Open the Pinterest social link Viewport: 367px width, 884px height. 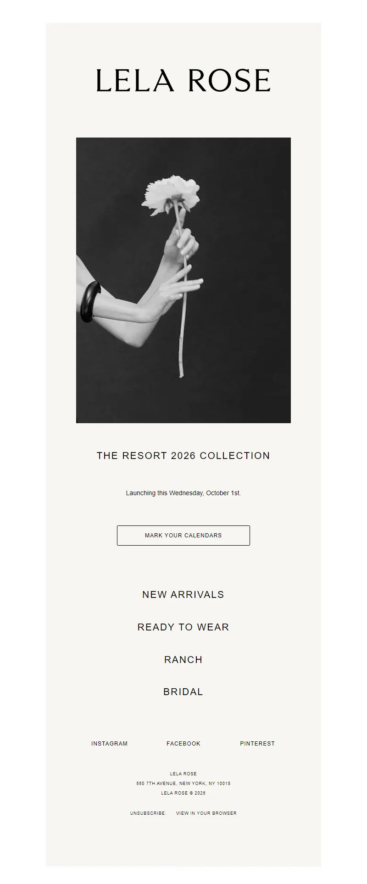click(x=257, y=744)
